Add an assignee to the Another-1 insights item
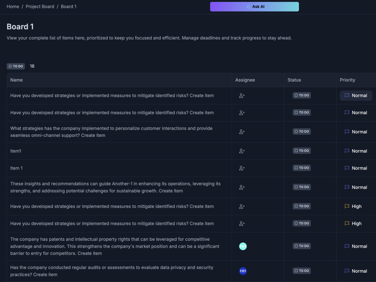This screenshot has width=376, height=282. [242, 187]
